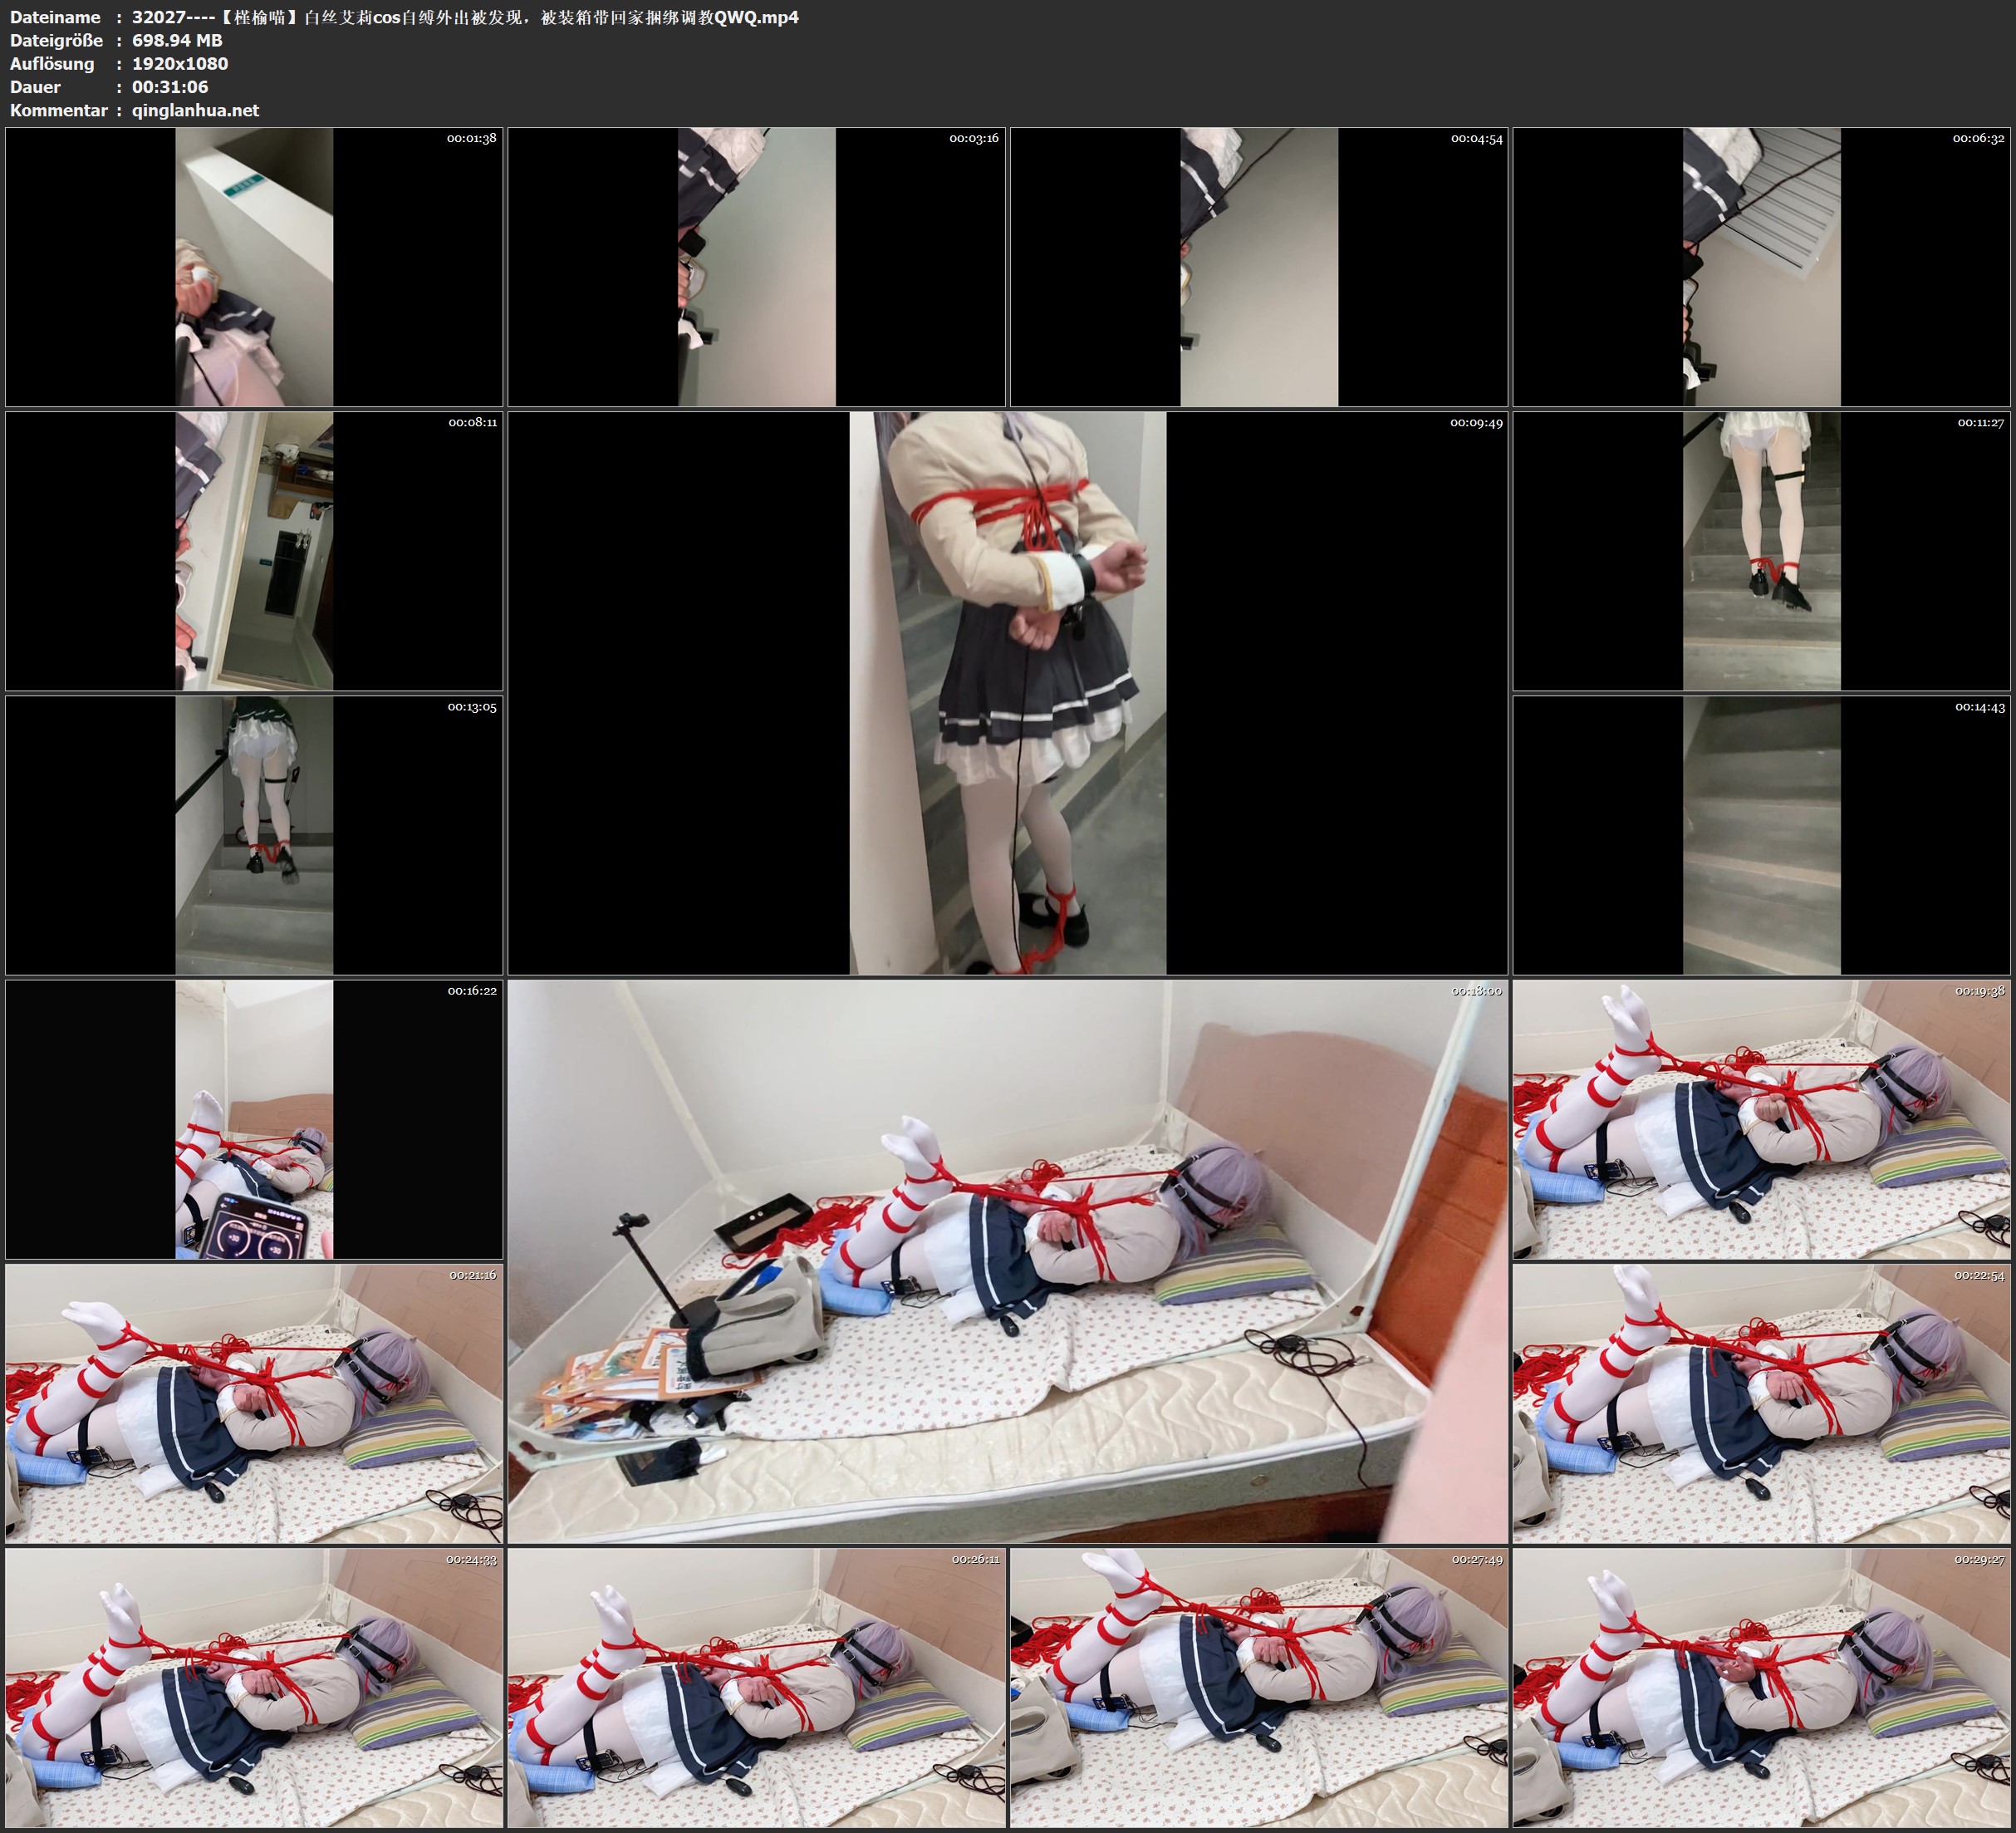The width and height of the screenshot is (2016, 1833).
Task: Click the 1920x1080 resolution value
Action: 180,63
